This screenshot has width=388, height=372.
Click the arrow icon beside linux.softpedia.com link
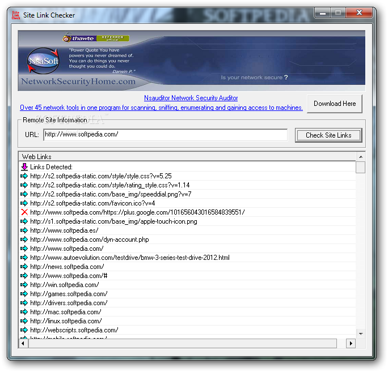(24, 321)
